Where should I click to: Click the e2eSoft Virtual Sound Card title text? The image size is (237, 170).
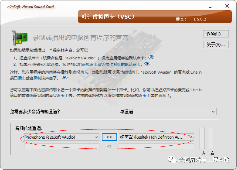[x=31, y=7]
